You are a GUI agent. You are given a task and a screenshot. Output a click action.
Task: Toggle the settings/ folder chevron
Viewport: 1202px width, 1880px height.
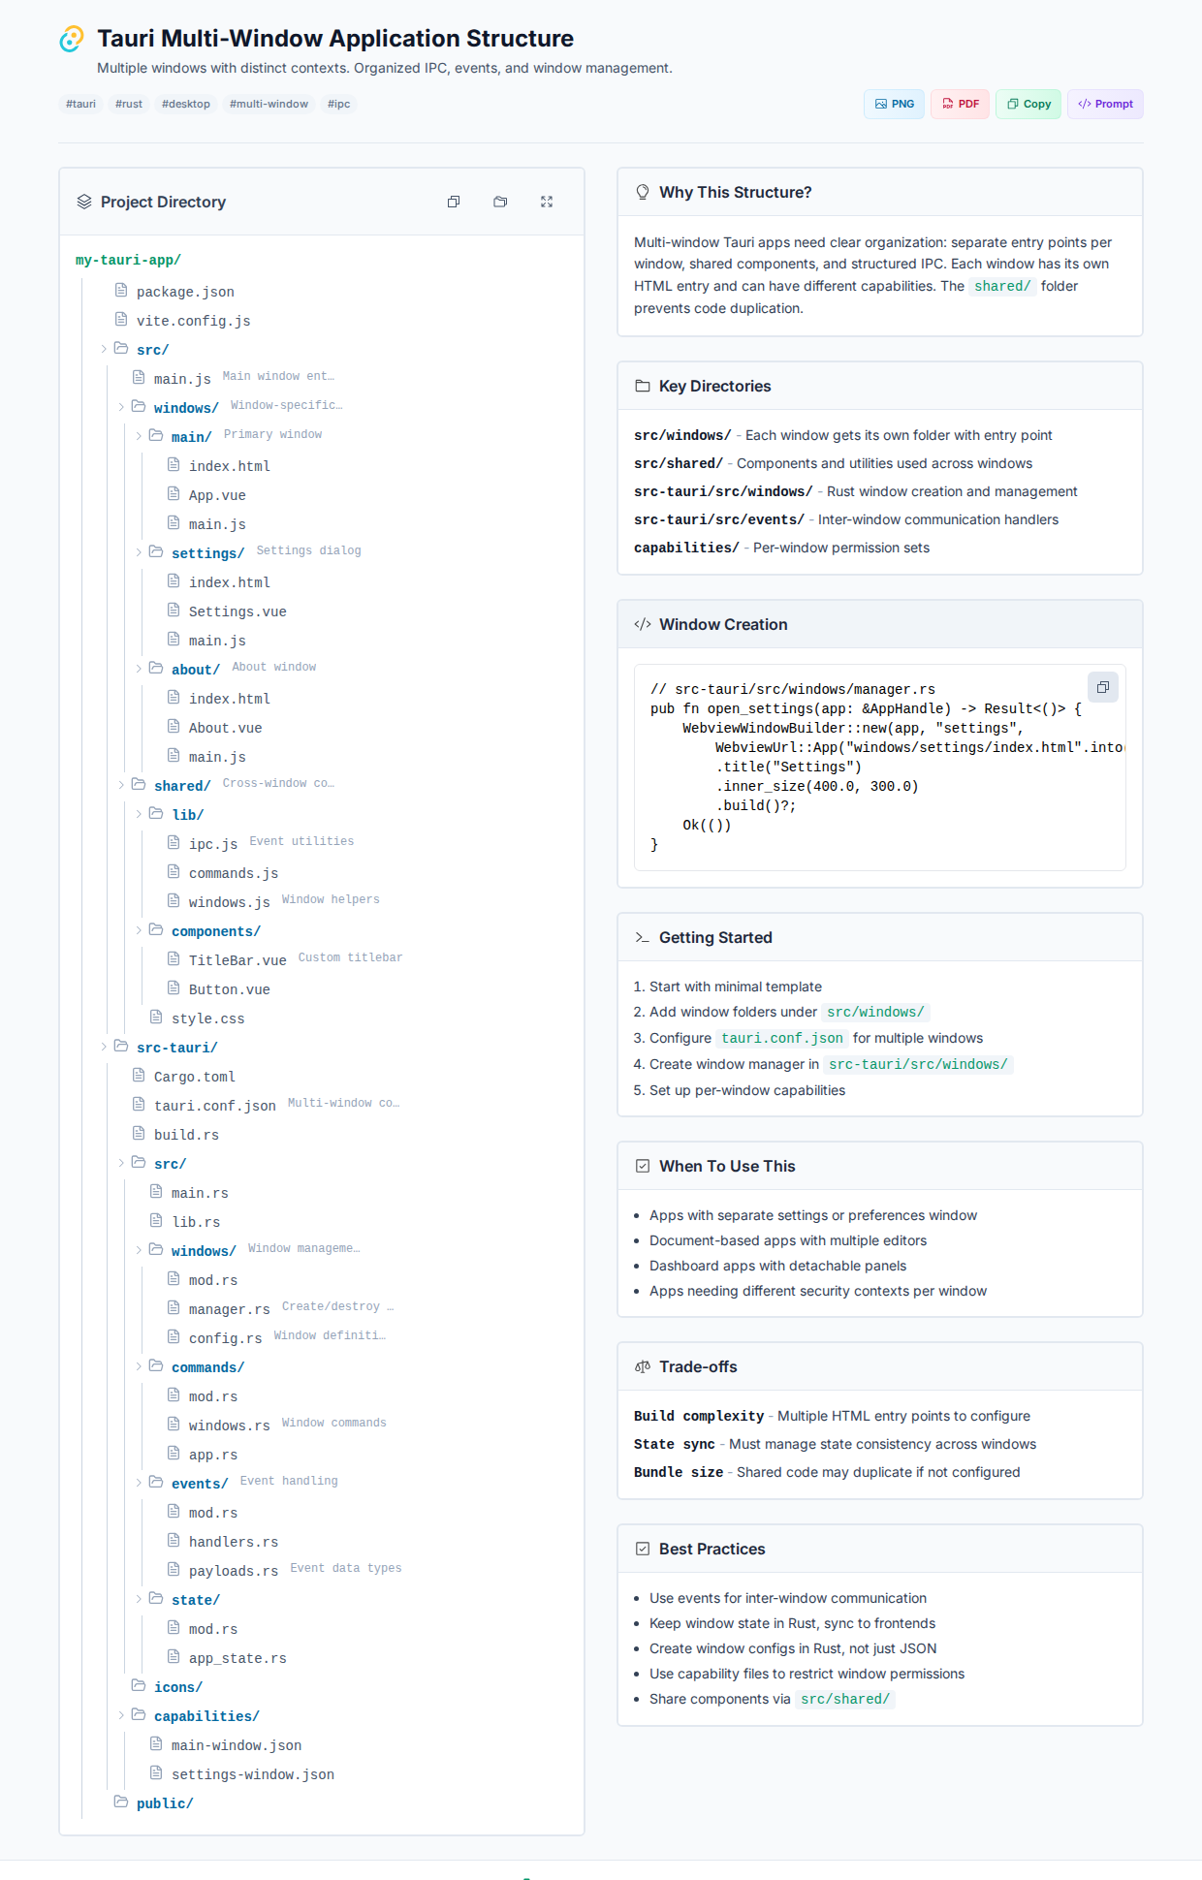pos(139,552)
